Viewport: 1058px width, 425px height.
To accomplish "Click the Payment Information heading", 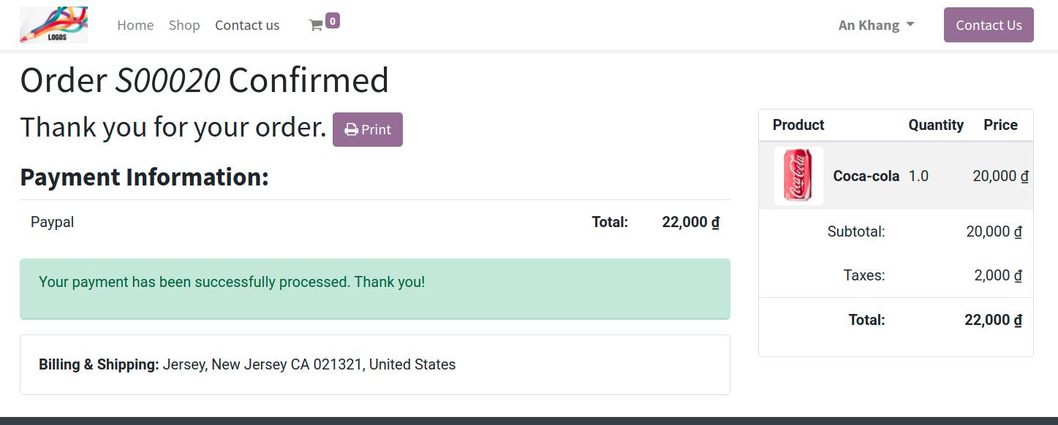I will point(144,177).
